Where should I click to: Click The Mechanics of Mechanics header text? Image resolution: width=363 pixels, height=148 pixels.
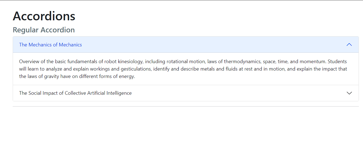coord(50,45)
